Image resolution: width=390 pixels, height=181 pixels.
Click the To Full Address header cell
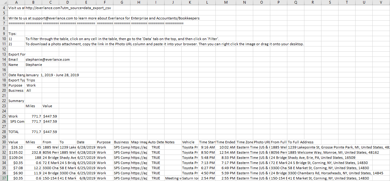tap(300, 142)
